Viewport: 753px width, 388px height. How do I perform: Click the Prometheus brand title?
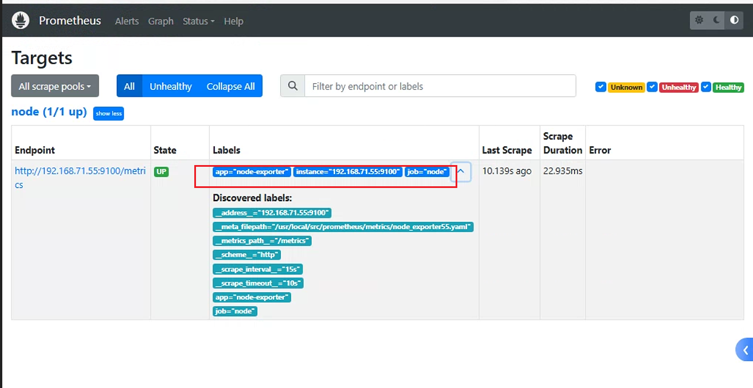click(x=70, y=21)
